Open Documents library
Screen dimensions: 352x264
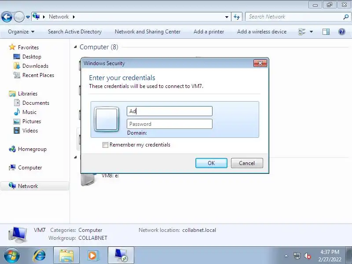coord(31,103)
